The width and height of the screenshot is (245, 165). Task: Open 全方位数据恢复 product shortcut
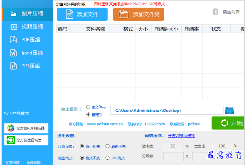[x=26, y=140]
